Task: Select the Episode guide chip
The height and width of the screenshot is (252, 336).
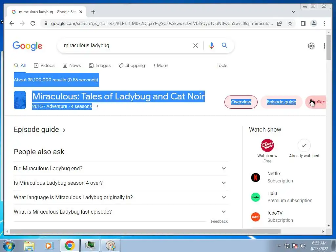Action: (x=281, y=102)
